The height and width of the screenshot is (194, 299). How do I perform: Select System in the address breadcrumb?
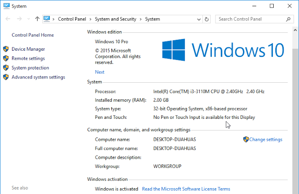click(x=152, y=19)
